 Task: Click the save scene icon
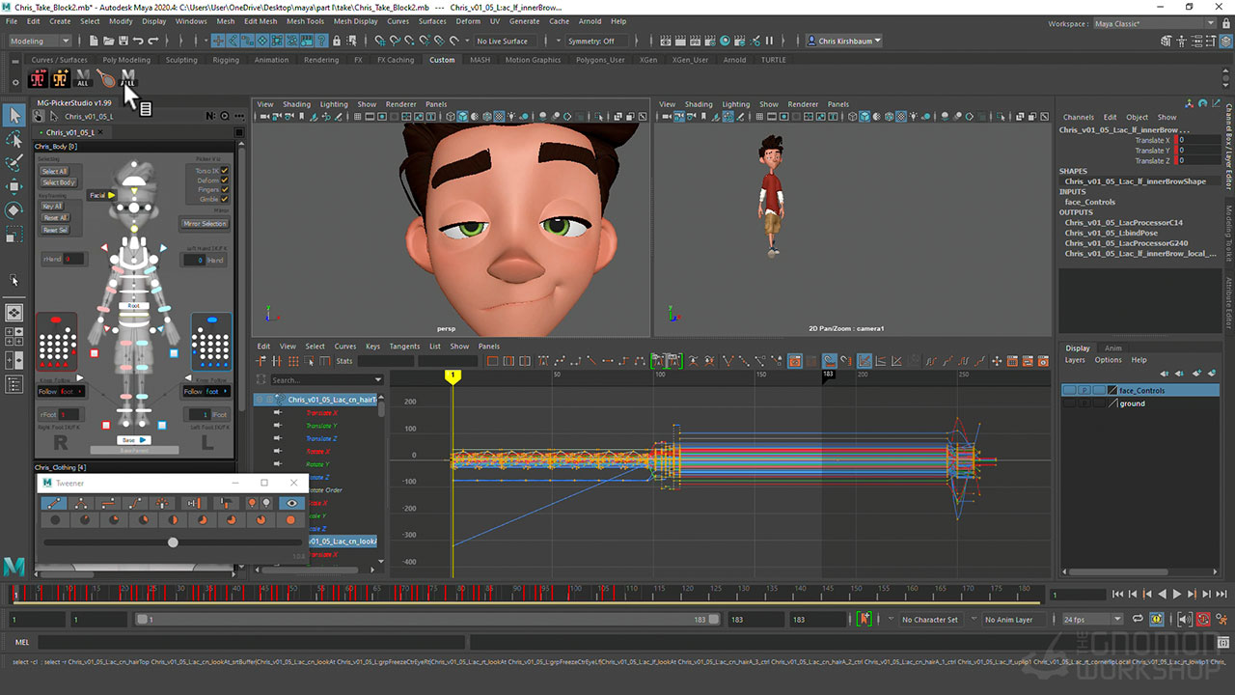[123, 41]
